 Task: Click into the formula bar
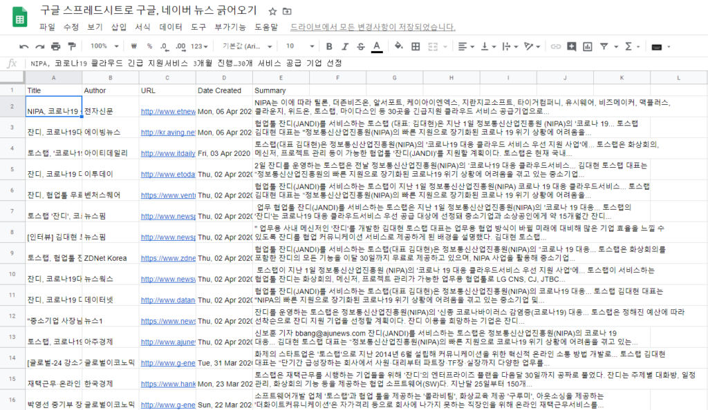(x=366, y=64)
